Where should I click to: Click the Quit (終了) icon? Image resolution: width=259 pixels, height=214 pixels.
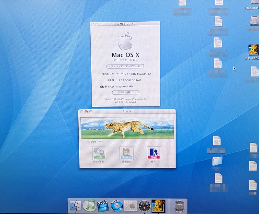click(x=154, y=153)
